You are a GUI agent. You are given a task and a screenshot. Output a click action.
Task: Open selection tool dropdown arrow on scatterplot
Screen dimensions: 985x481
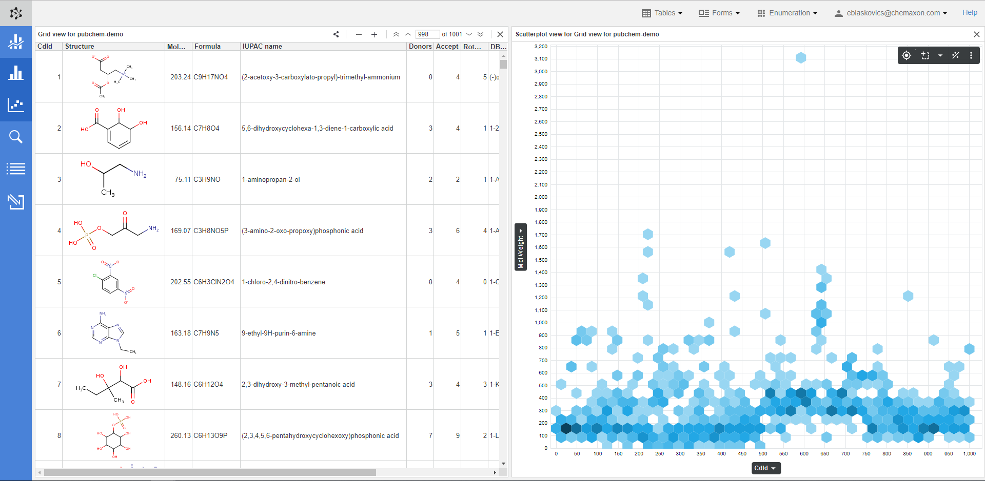pos(940,55)
